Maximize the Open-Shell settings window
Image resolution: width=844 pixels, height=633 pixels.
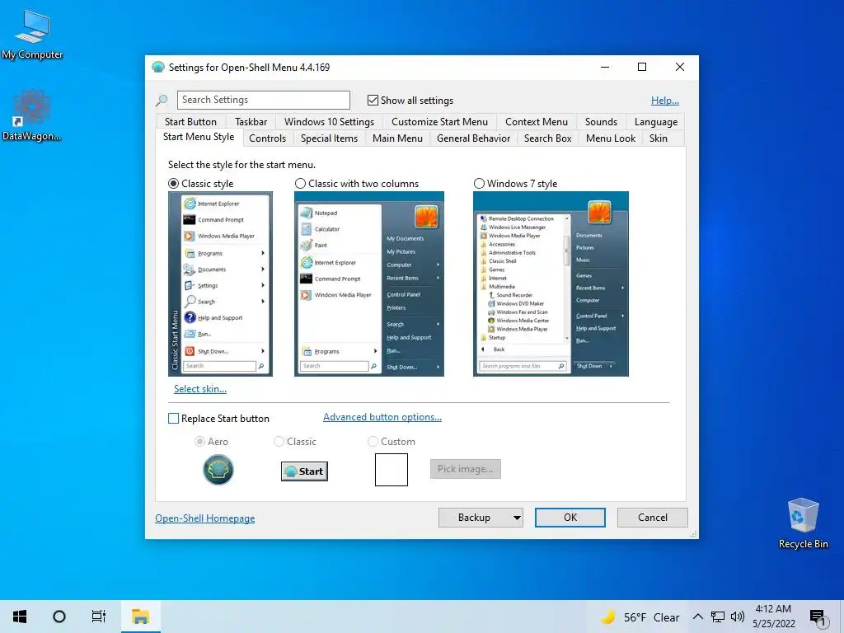click(642, 68)
